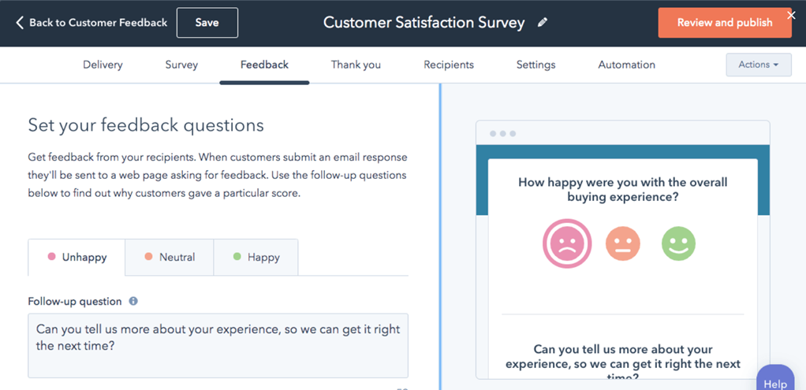The image size is (806, 390).
Task: Select the orange neutral face in preview
Action: click(x=622, y=244)
